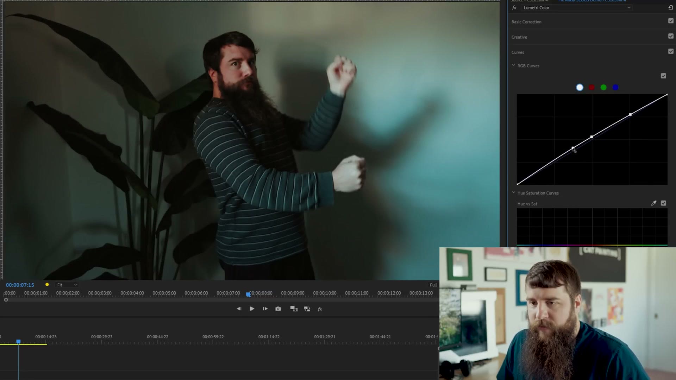Image resolution: width=676 pixels, height=380 pixels.
Task: Click the 00:00:59:22 mark on the timeline
Action: [213, 337]
